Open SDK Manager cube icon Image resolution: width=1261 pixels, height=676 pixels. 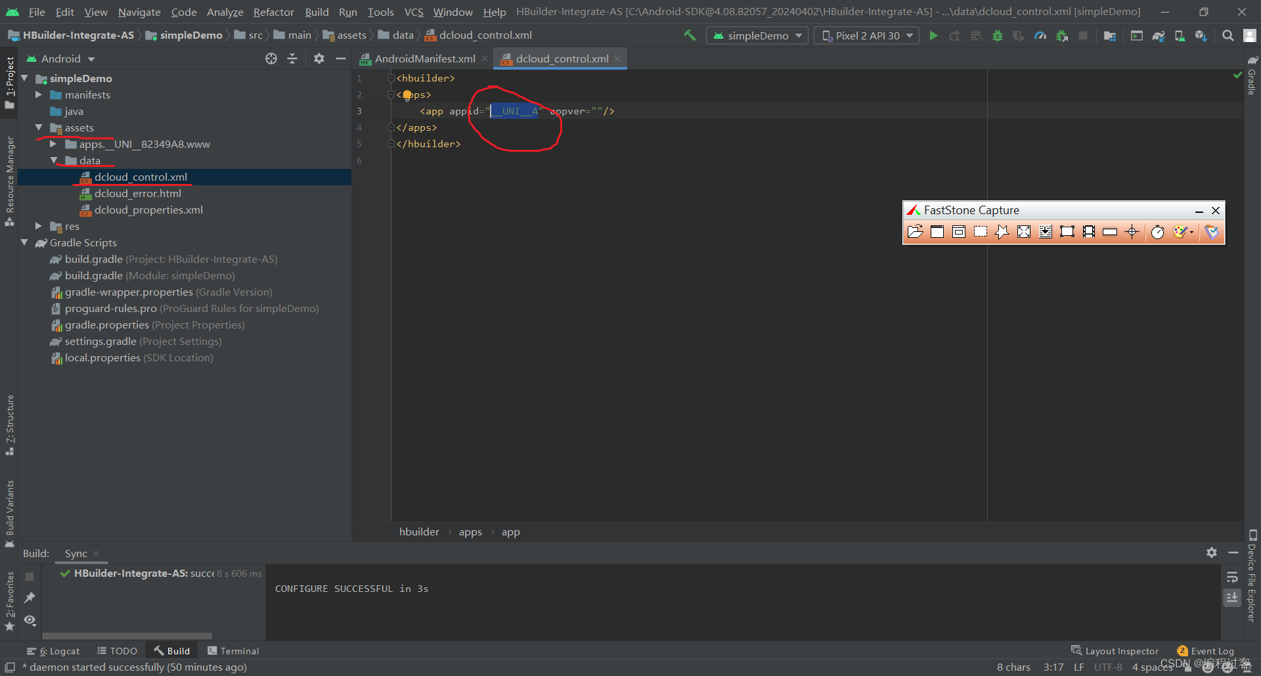pos(1201,35)
